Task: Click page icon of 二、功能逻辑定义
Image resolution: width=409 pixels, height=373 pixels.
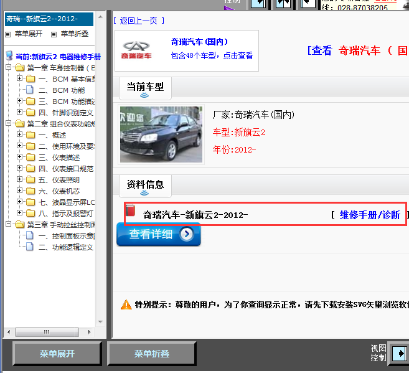Action: pos(30,247)
